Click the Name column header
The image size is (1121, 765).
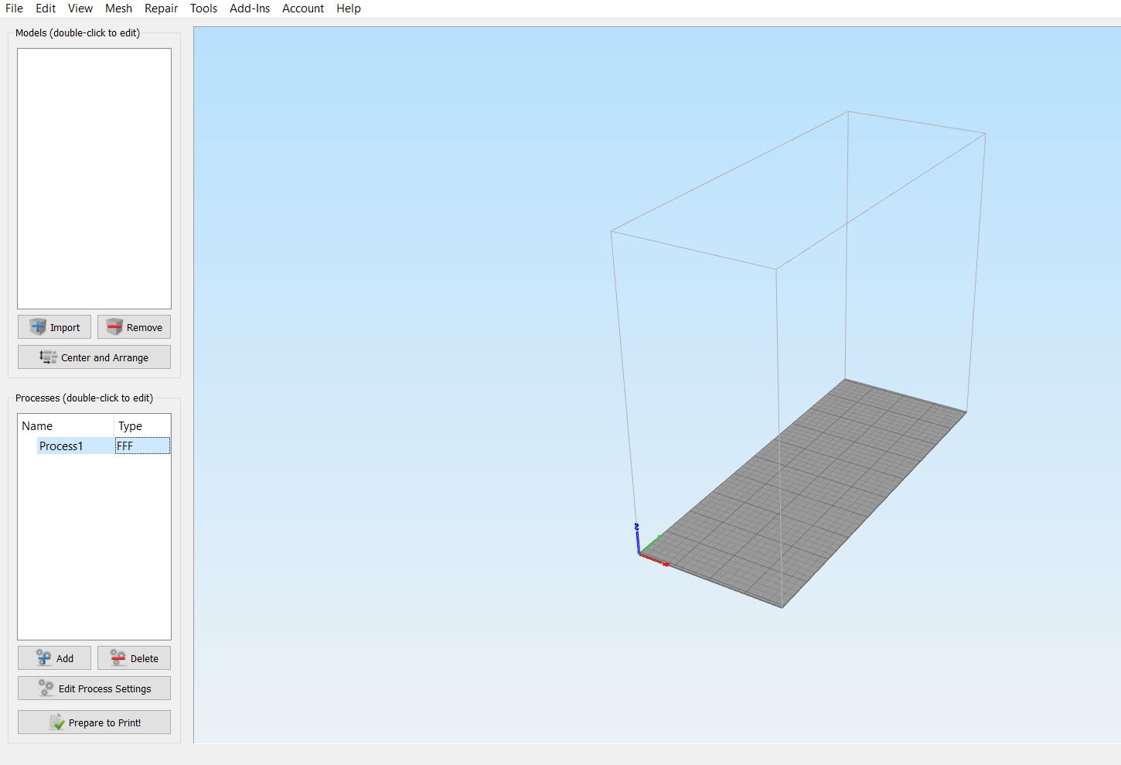tap(66, 426)
